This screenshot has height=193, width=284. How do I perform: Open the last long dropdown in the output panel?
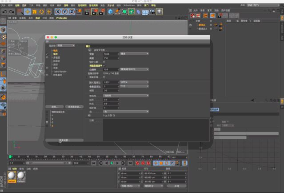click(126, 112)
